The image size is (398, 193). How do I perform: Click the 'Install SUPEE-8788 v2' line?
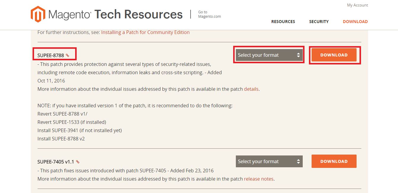(x=61, y=139)
